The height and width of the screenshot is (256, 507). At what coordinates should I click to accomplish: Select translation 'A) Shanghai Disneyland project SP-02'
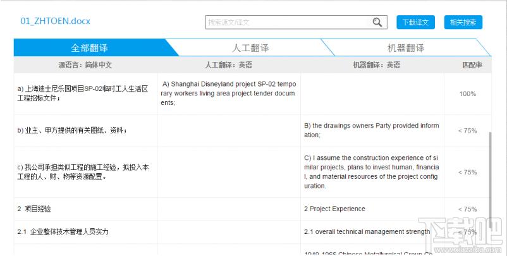pyautogui.click(x=228, y=94)
